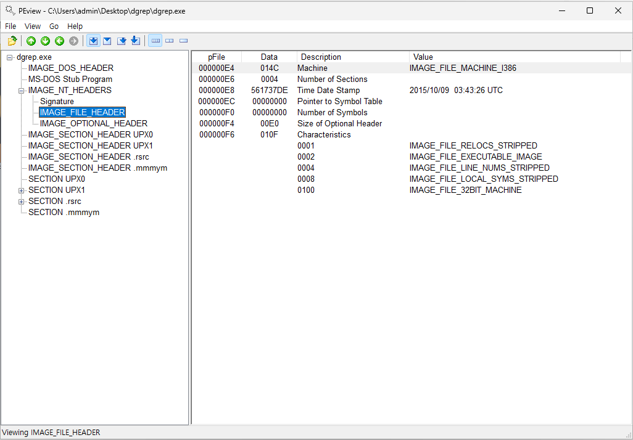The image size is (633, 440).
Task: Select dgrep.exe root tree label
Action: point(35,57)
